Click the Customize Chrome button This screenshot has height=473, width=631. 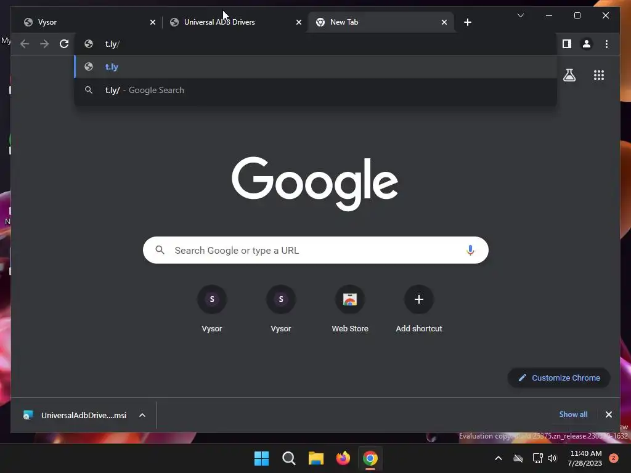pos(559,378)
